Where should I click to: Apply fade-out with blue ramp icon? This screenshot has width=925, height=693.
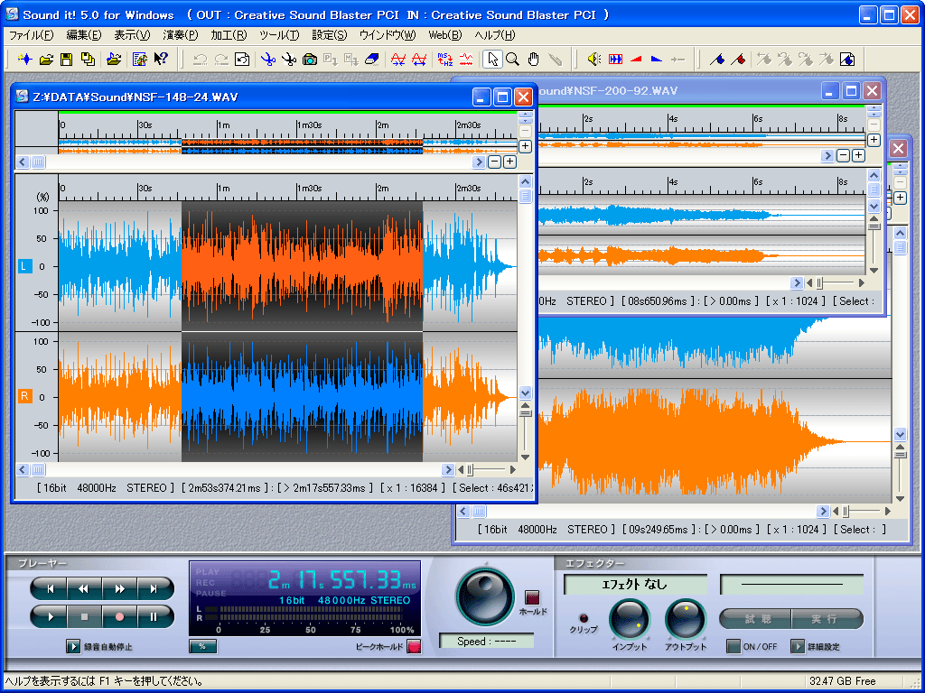[657, 59]
